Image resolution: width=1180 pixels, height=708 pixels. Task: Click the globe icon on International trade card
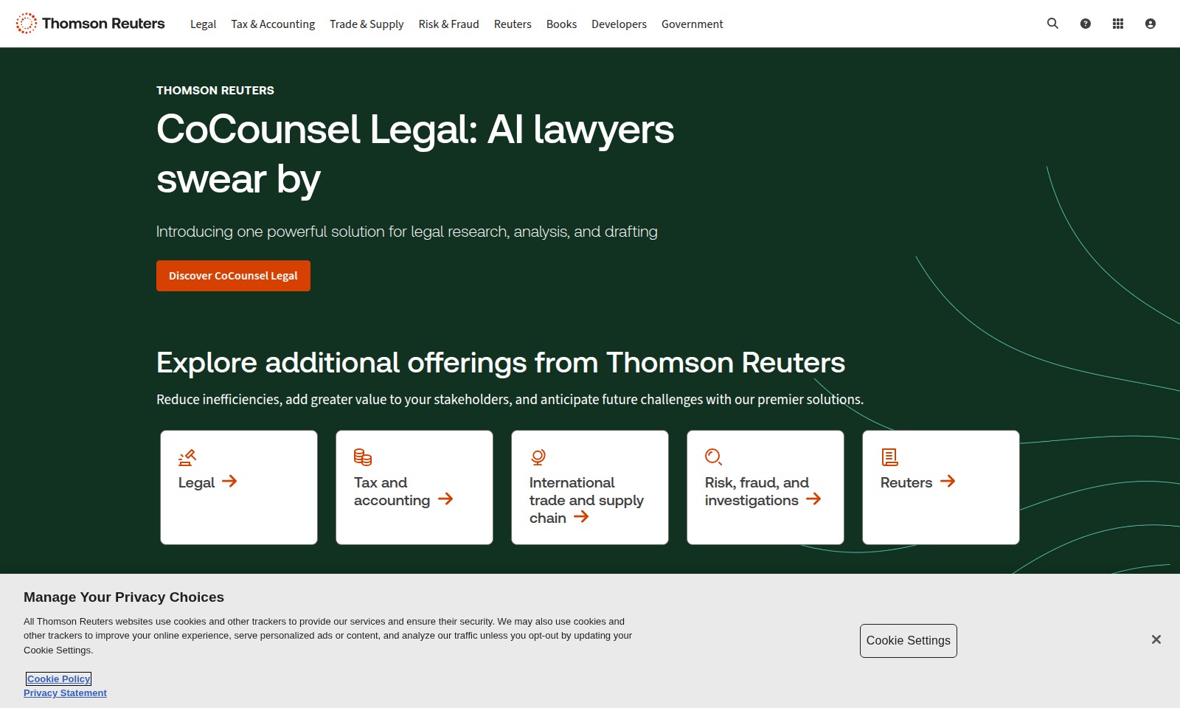pyautogui.click(x=538, y=457)
